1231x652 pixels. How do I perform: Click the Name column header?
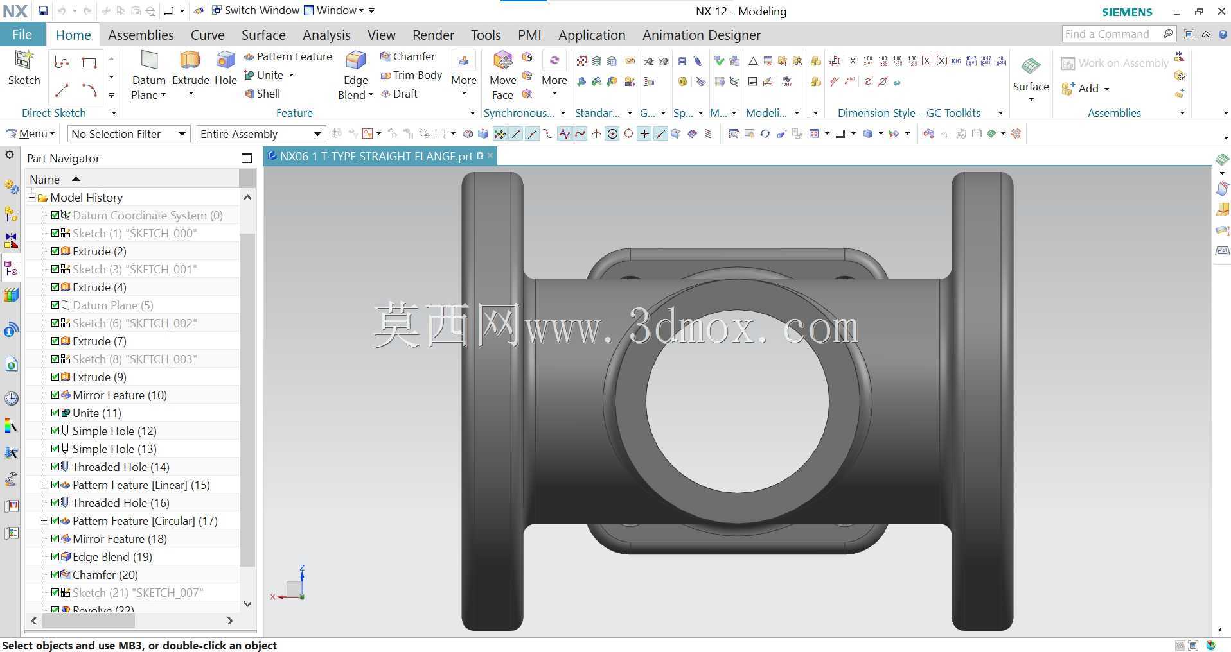tap(132, 179)
